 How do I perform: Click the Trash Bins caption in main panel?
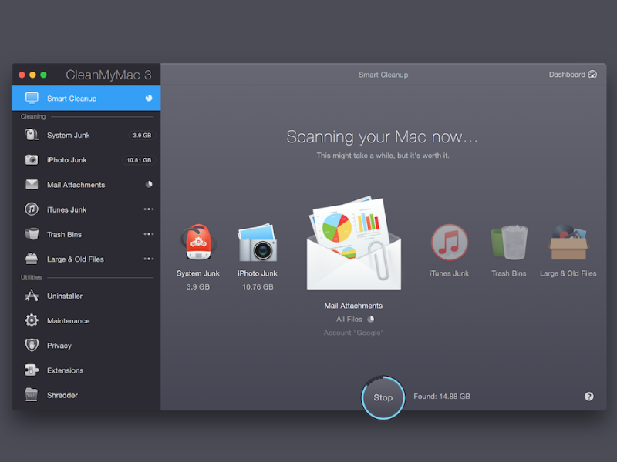[509, 273]
